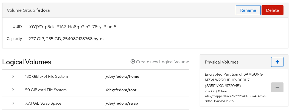Click the 180 GiB ext4 File System label
This screenshot has height=112, width=292.
[46, 76]
